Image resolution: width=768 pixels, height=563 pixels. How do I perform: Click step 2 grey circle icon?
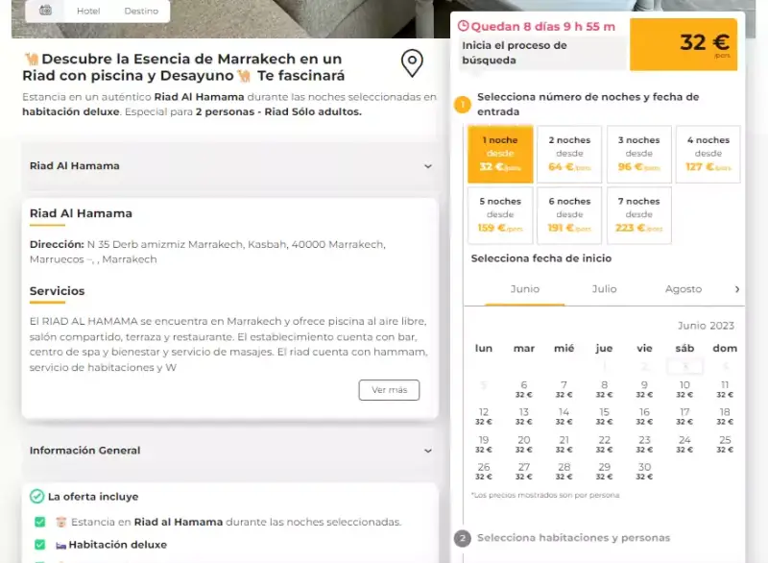pyautogui.click(x=463, y=538)
